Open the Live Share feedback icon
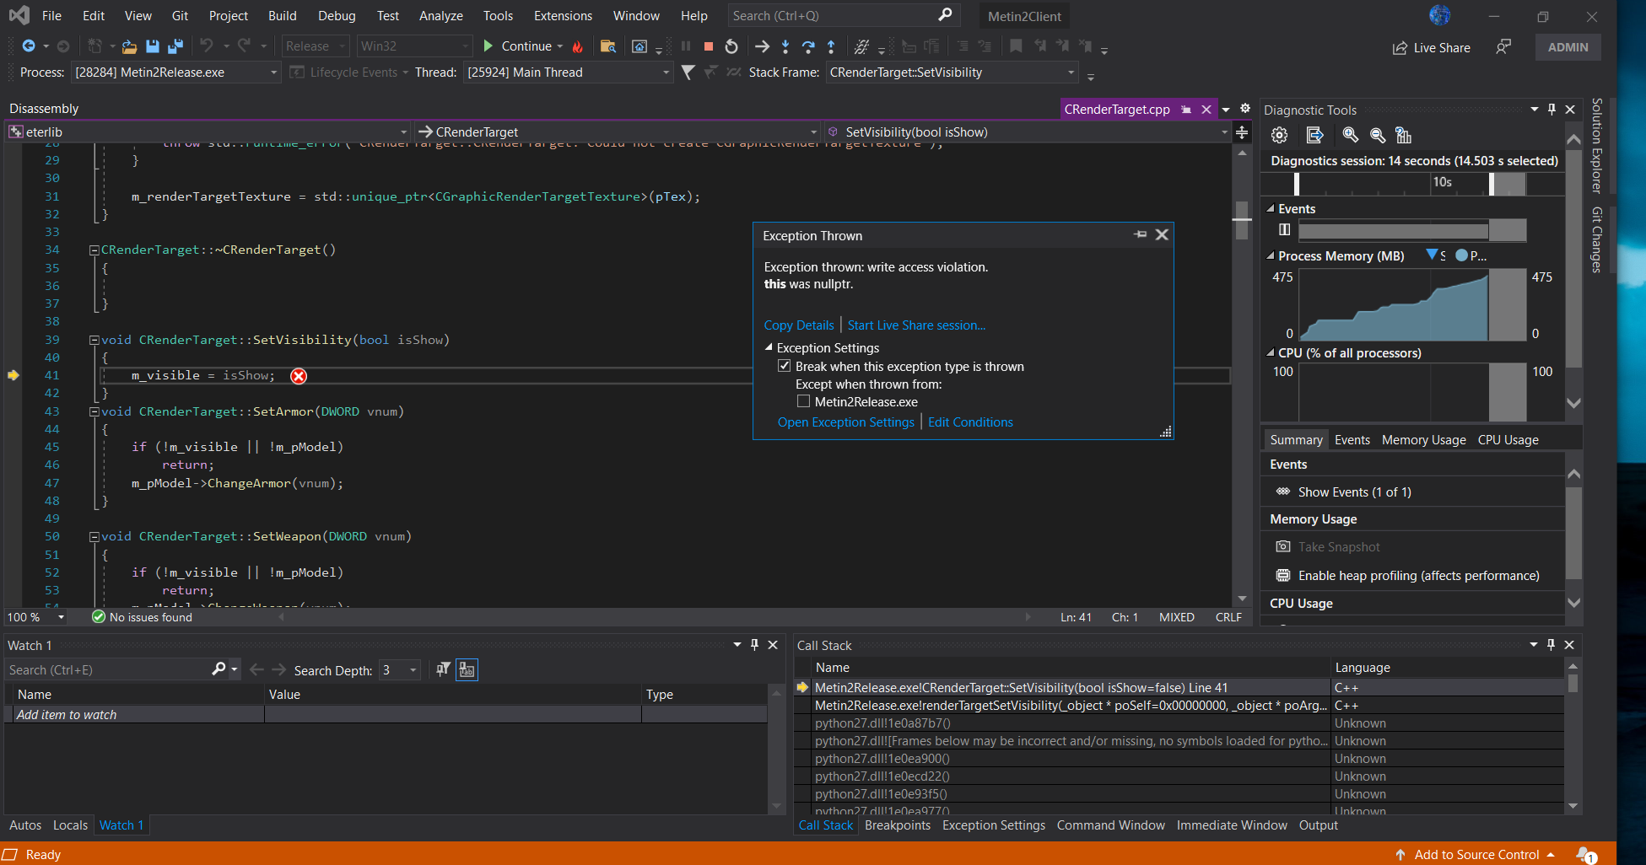The image size is (1646, 865). tap(1503, 47)
